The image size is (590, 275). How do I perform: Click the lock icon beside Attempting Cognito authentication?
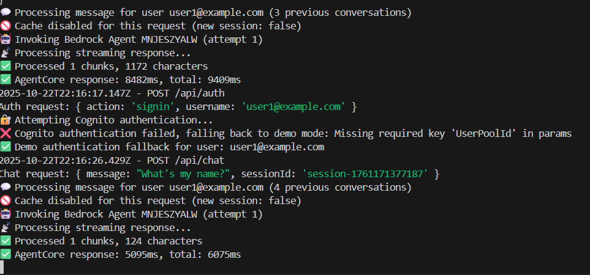(x=6, y=120)
